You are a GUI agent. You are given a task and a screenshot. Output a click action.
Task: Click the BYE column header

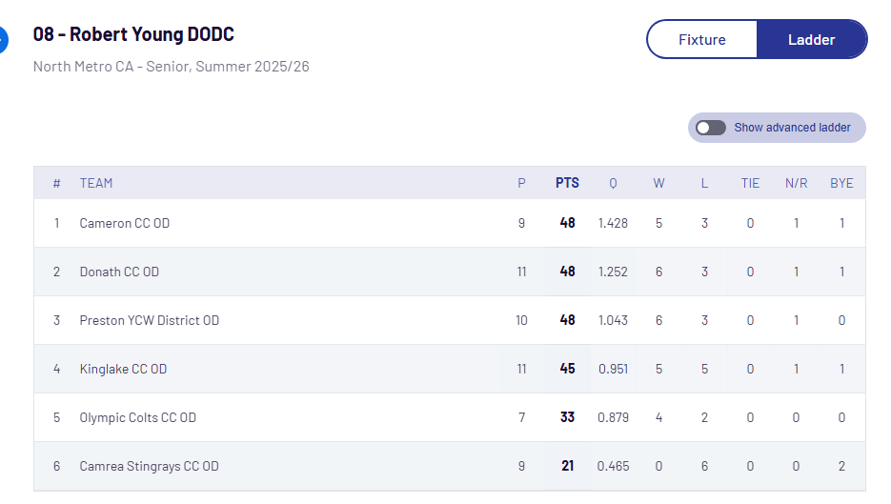(841, 183)
